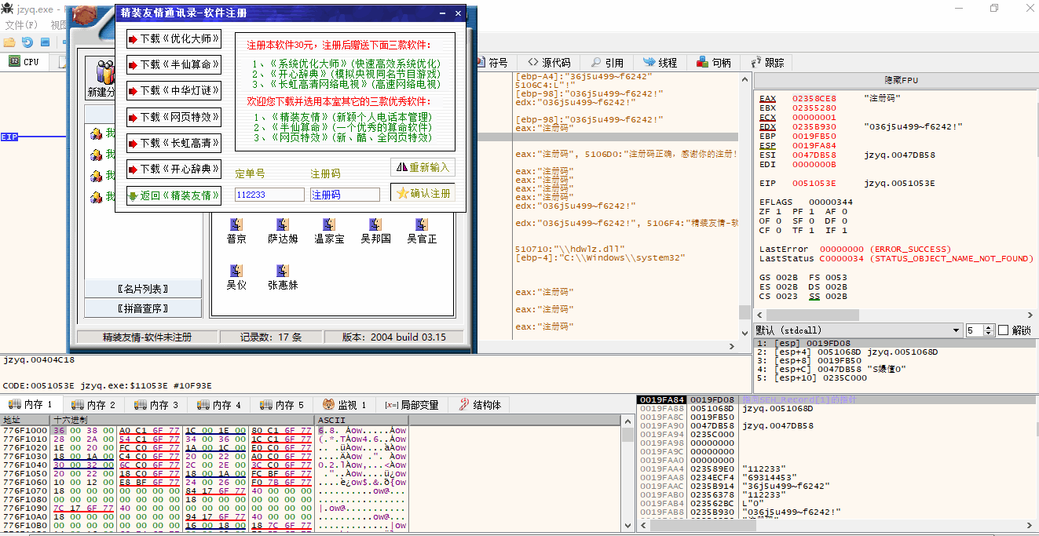The height and width of the screenshot is (536, 1039).
Task: Switch to 内存 5 dump tab
Action: [281, 405]
